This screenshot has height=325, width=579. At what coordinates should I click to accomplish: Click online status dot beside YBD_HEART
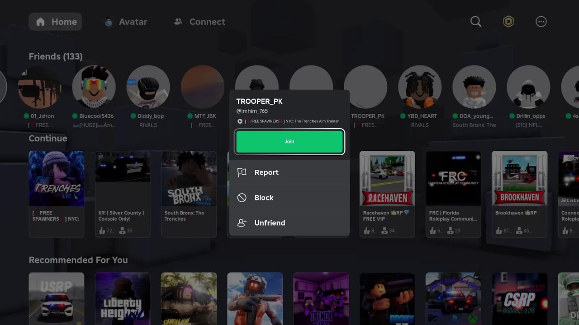[x=403, y=116]
